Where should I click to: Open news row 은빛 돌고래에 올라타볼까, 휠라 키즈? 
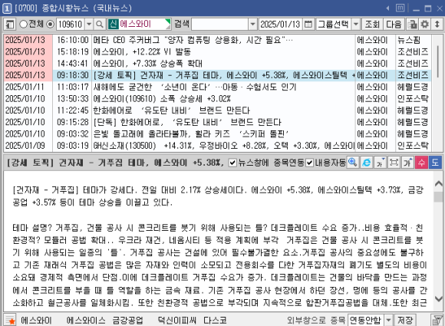coord(217,134)
